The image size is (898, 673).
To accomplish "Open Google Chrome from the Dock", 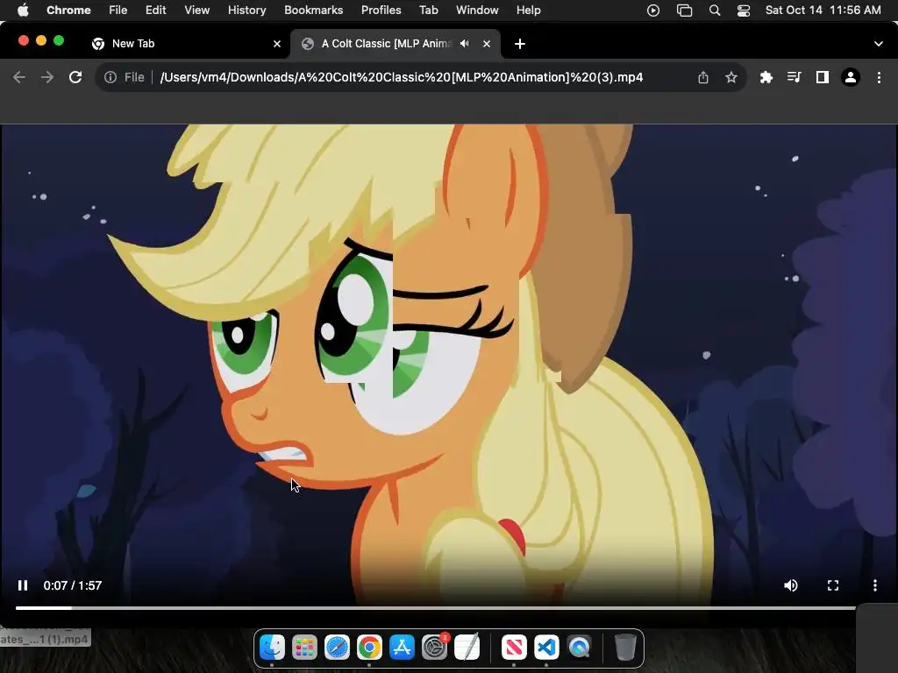I will 369,648.
